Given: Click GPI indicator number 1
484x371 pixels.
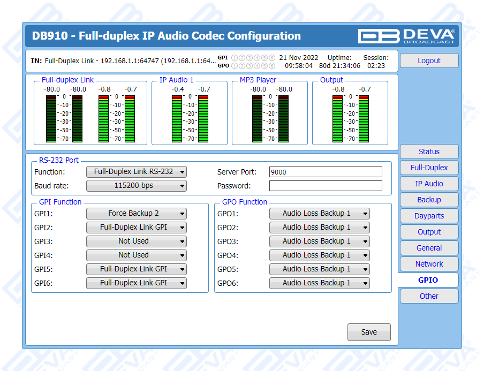Looking at the screenshot, I should (235, 57).
